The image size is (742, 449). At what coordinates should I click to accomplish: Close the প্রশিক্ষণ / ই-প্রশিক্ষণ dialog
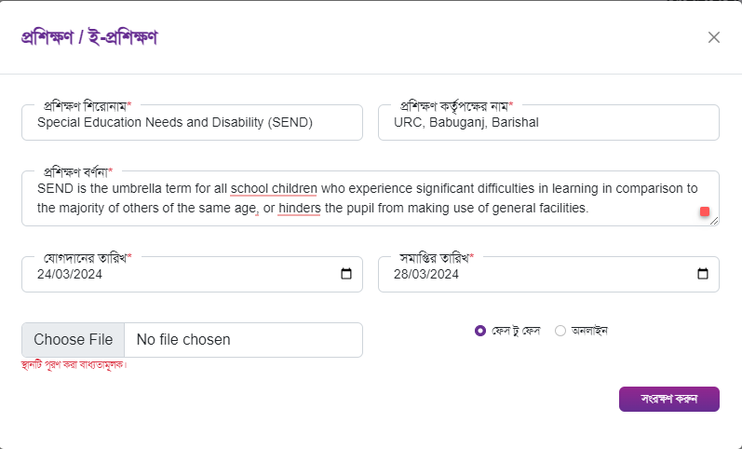click(714, 37)
